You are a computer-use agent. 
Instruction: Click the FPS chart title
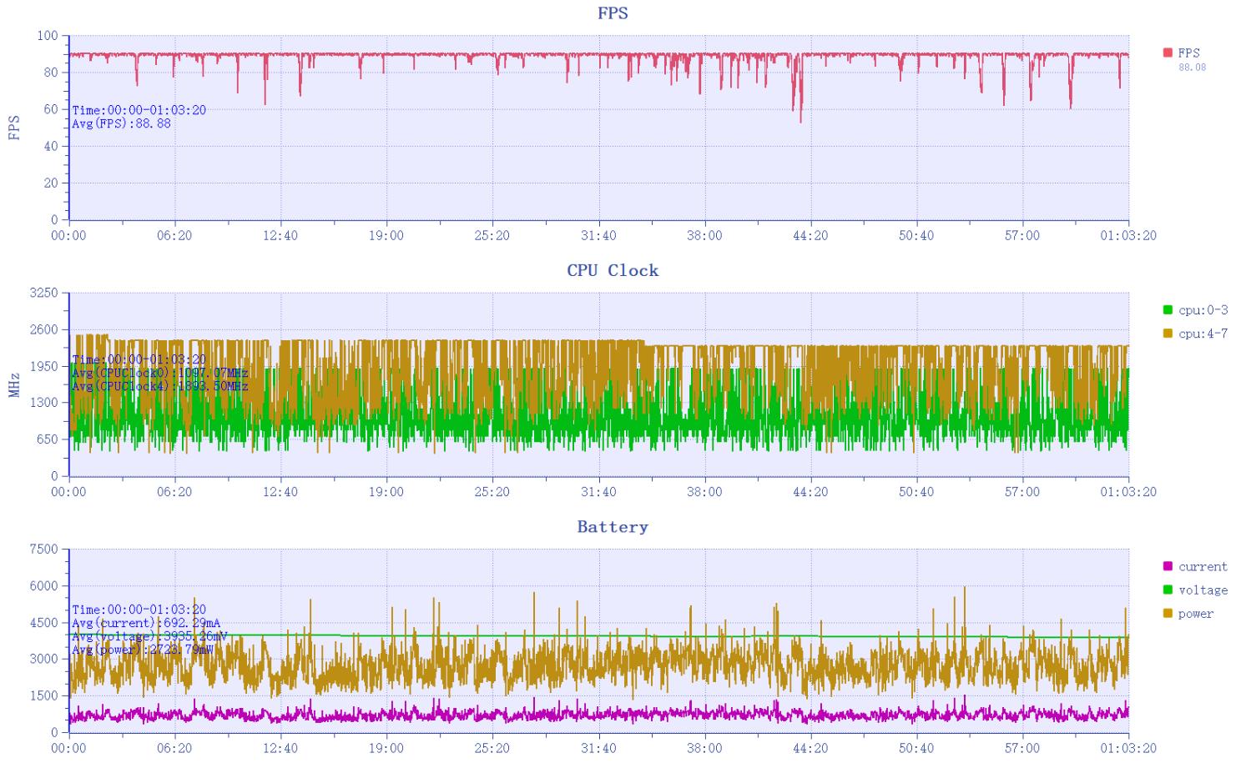(613, 13)
